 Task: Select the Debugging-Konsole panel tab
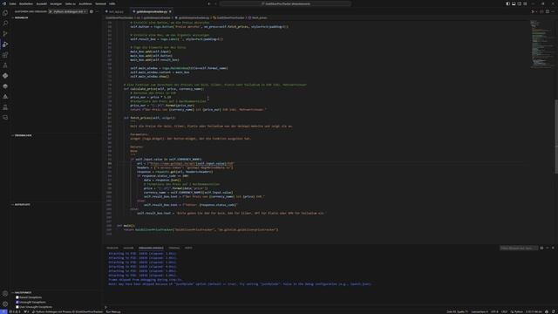point(151,248)
